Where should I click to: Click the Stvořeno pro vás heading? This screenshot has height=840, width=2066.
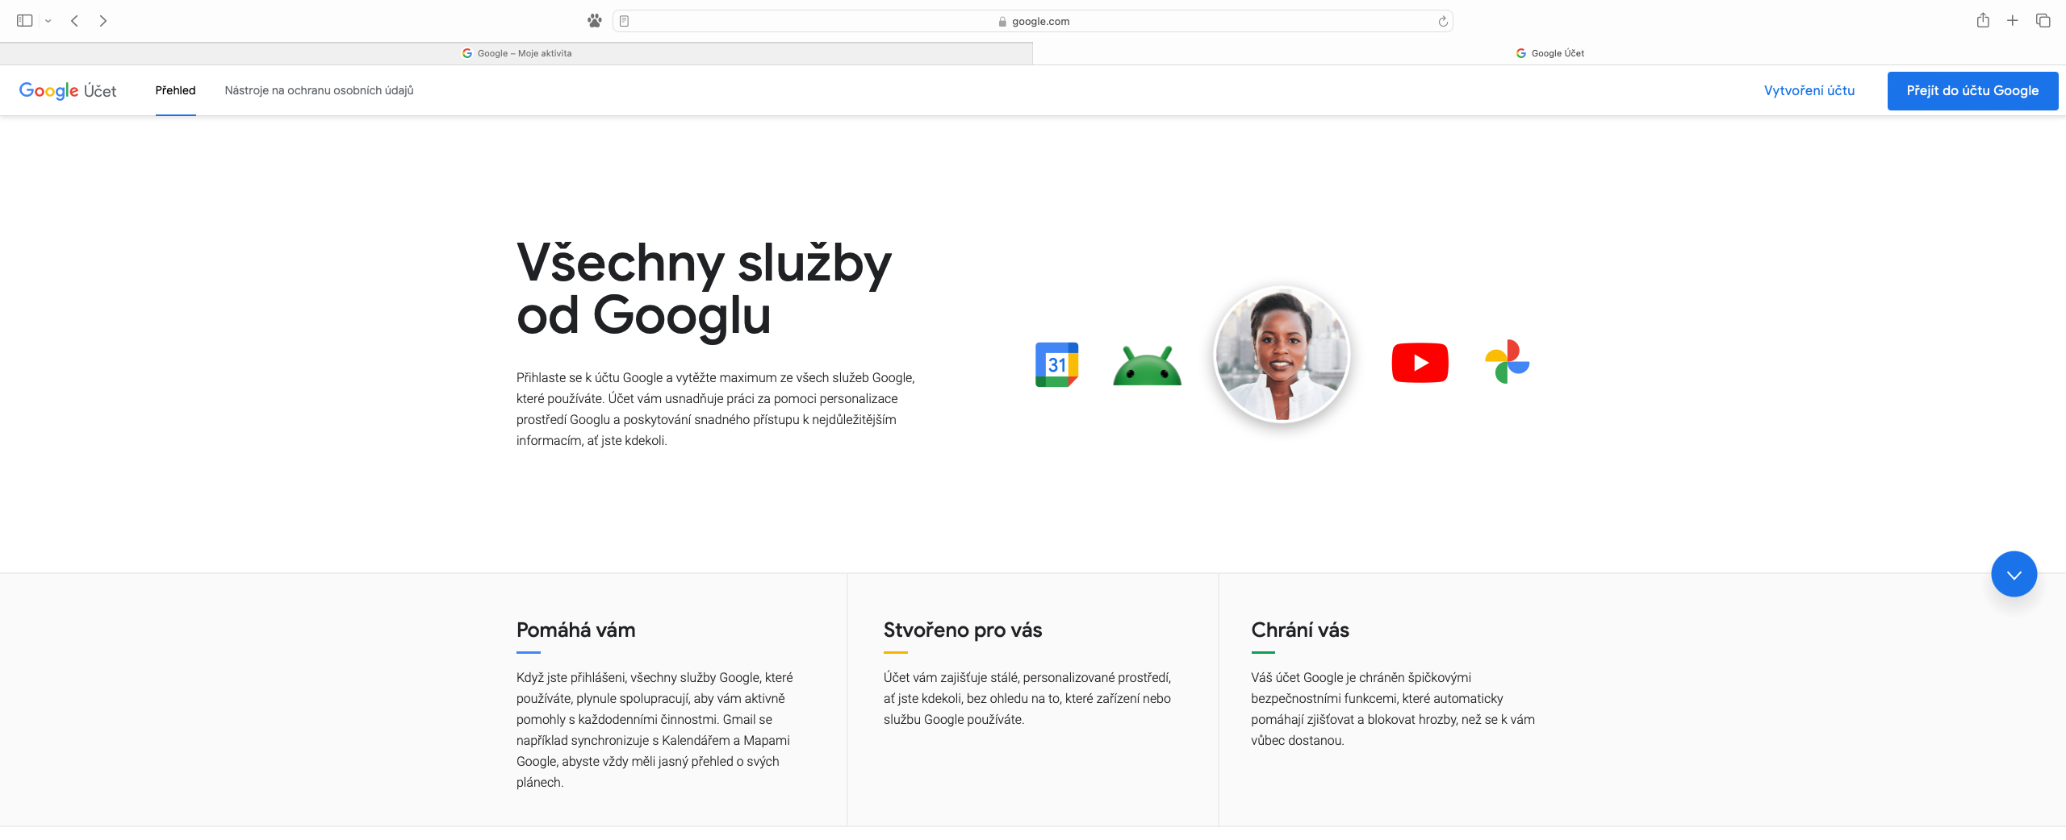coord(963,630)
